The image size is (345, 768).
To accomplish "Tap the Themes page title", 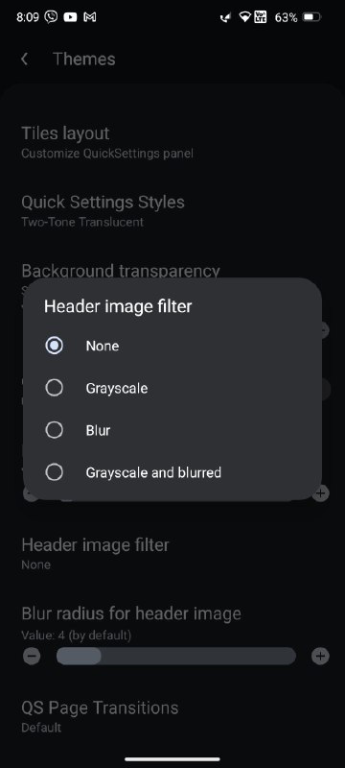I will click(84, 60).
